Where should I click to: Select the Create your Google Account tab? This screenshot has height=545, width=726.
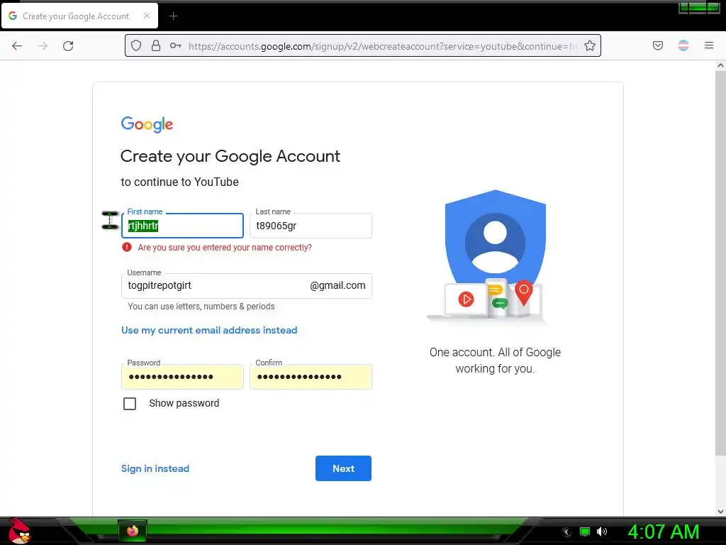[79, 16]
